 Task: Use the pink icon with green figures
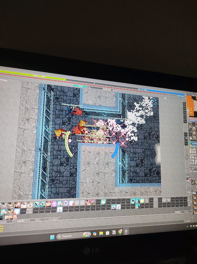[93, 202]
